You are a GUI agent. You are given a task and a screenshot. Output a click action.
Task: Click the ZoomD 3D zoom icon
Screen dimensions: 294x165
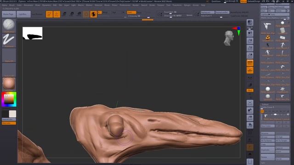[x=250, y=118]
